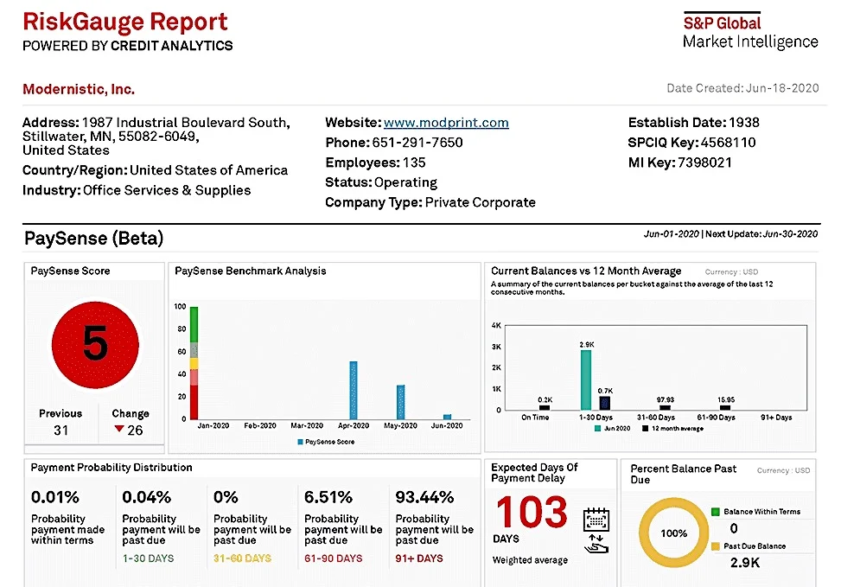Image resolution: width=841 pixels, height=587 pixels.
Task: Click the yellow 100% donut chart
Action: click(x=673, y=533)
